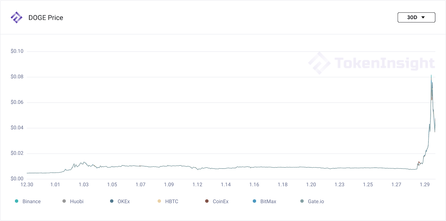Click the 1.03 date axis label
The width and height of the screenshot is (446, 221).
click(x=84, y=184)
